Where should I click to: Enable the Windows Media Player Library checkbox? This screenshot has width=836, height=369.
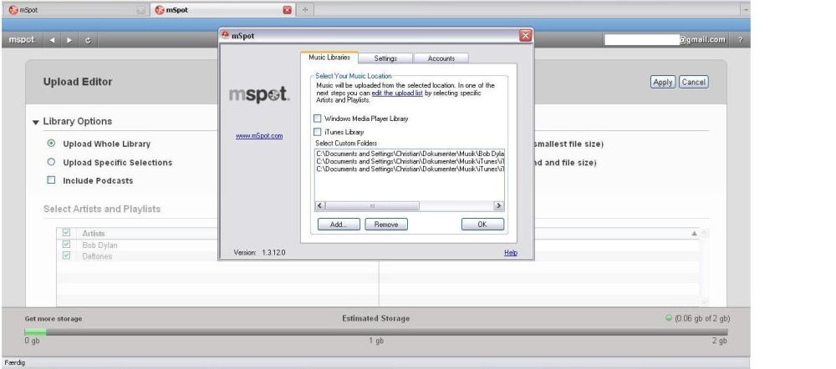[317, 119]
